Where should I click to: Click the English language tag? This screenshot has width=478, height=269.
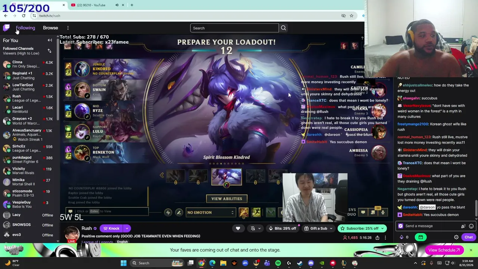pyautogui.click(x=122, y=242)
